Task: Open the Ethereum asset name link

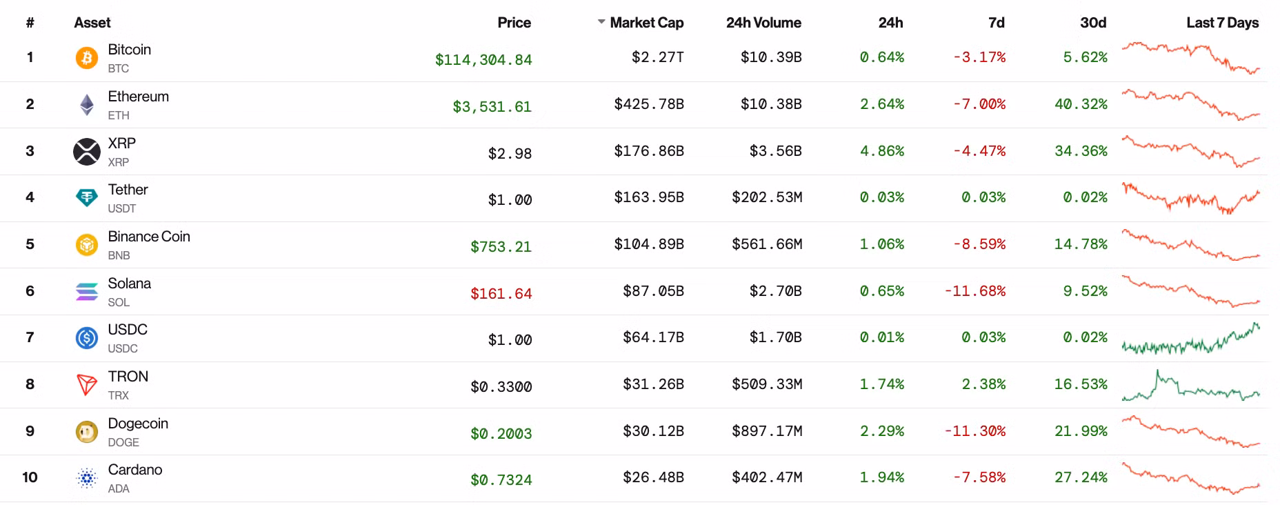Action: coord(138,97)
